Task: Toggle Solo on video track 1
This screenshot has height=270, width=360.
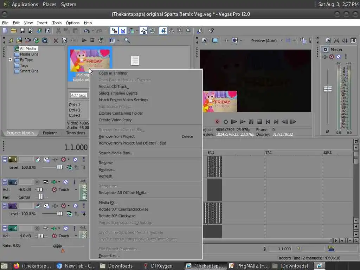Action: [84, 159]
